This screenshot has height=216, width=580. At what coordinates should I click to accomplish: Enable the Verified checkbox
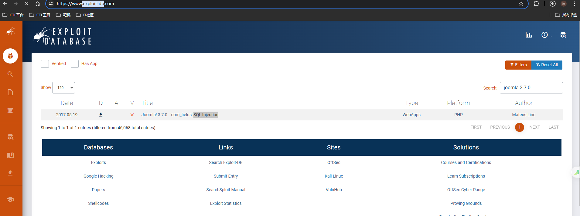pyautogui.click(x=45, y=64)
